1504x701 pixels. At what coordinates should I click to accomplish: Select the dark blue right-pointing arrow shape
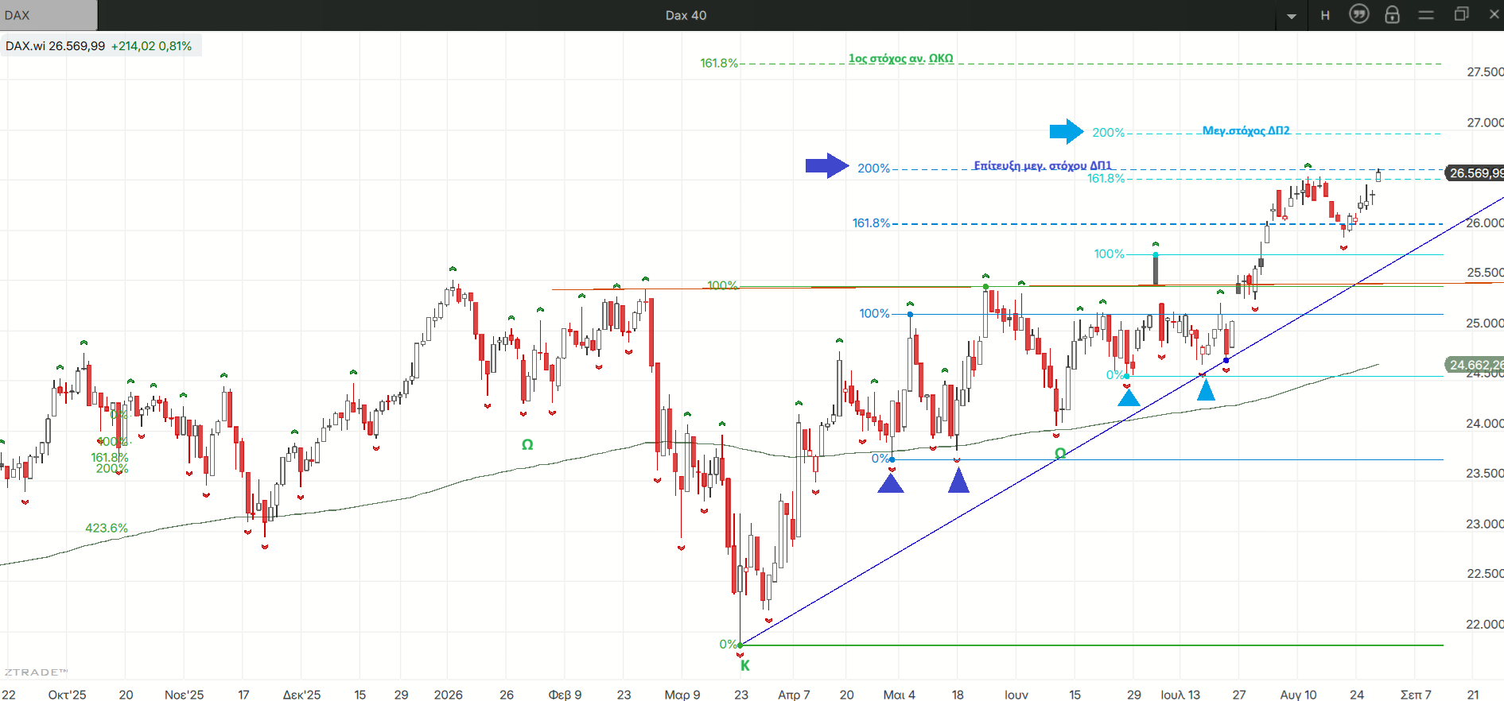827,165
